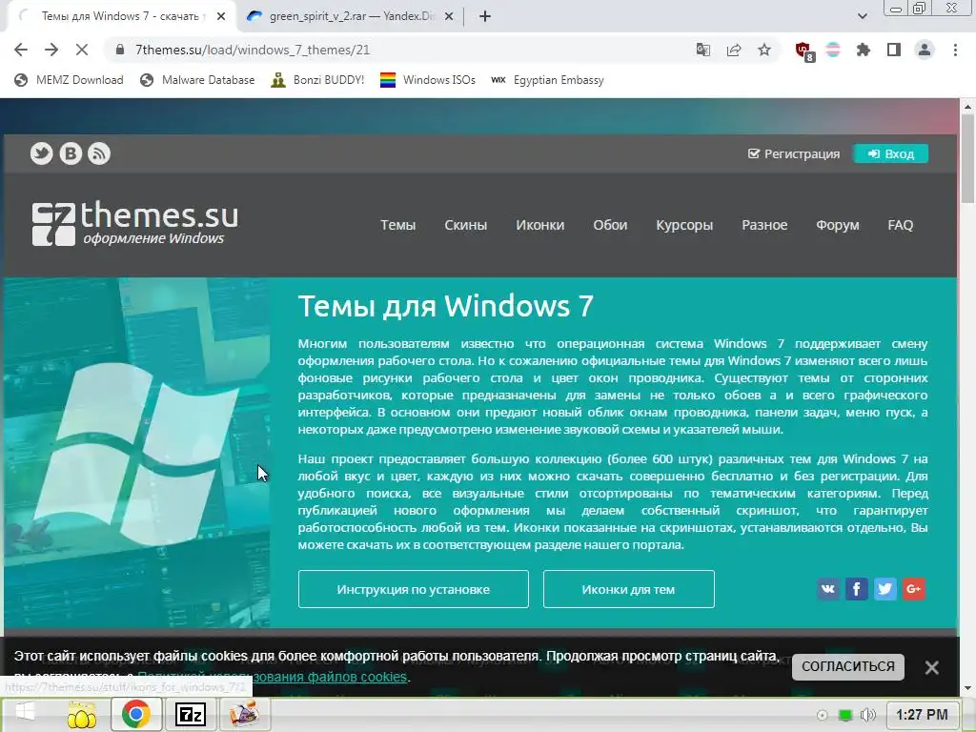Open Malware Database bookmark
Image resolution: width=976 pixels, height=732 pixels.
pyautogui.click(x=198, y=80)
